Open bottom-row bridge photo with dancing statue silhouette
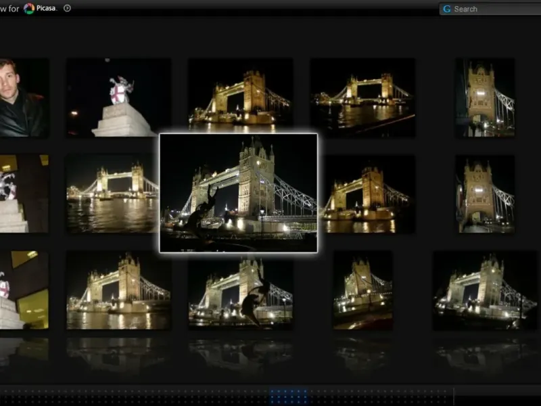This screenshot has height=406, width=541. [241, 292]
